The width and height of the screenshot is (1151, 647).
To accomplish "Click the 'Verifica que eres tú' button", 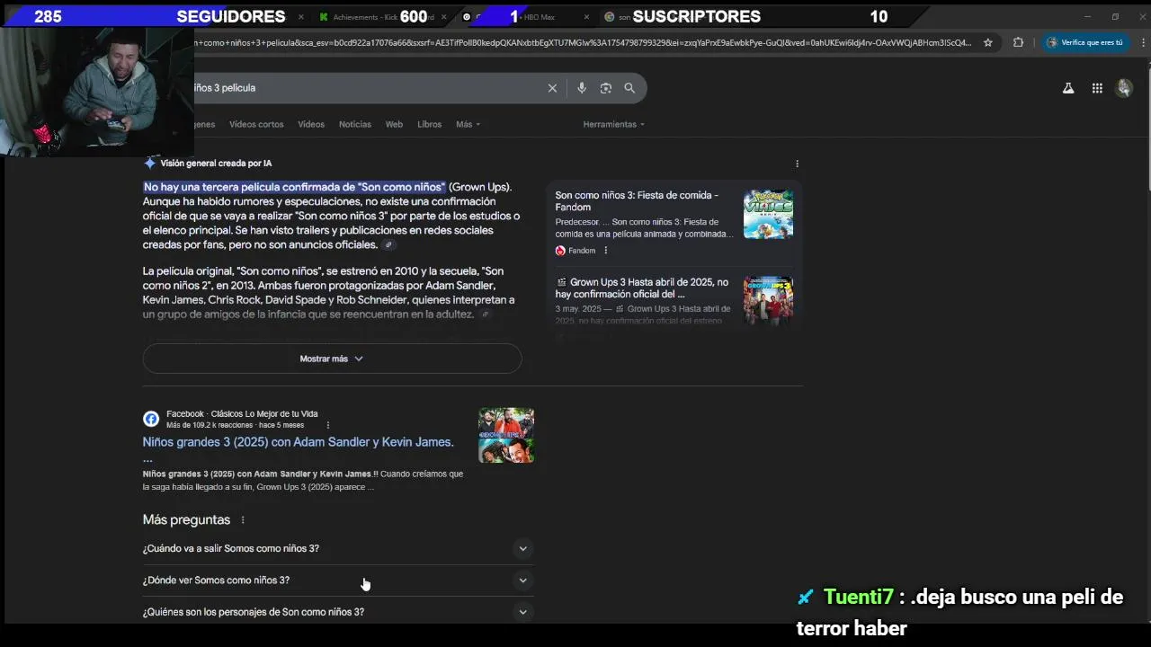I will tap(1084, 42).
